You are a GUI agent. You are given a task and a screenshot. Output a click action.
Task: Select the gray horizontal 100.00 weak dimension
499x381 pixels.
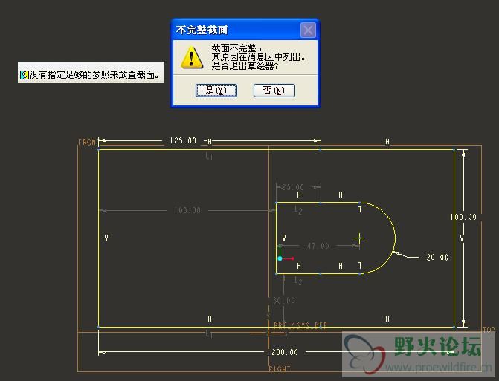coord(187,210)
